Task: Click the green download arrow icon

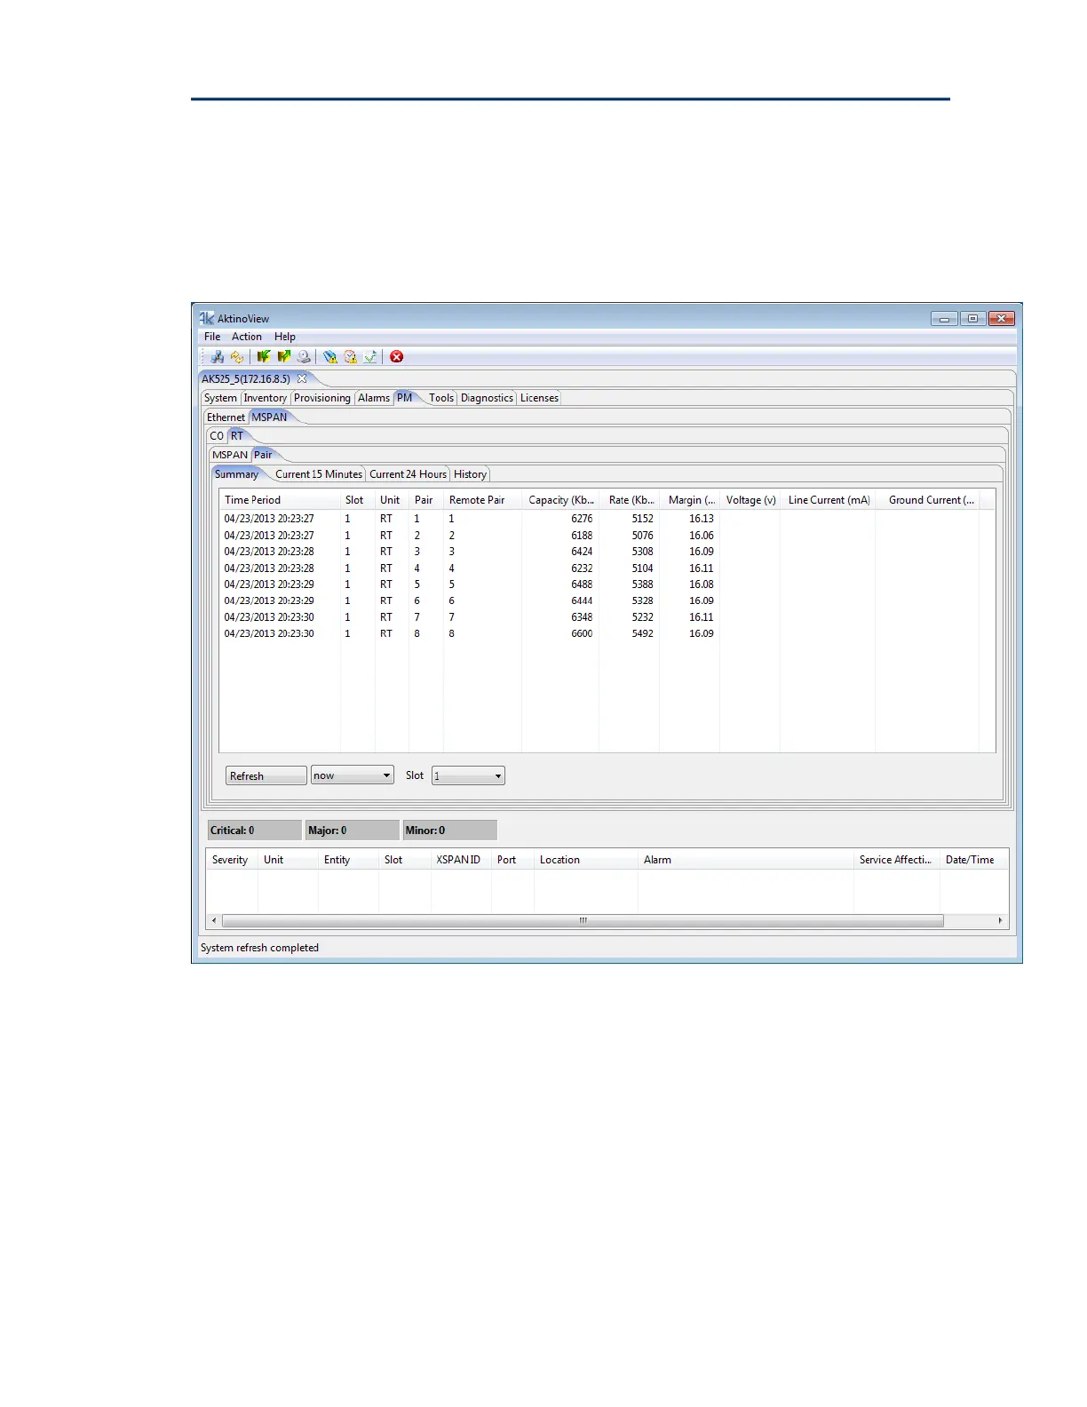Action: click(x=264, y=356)
